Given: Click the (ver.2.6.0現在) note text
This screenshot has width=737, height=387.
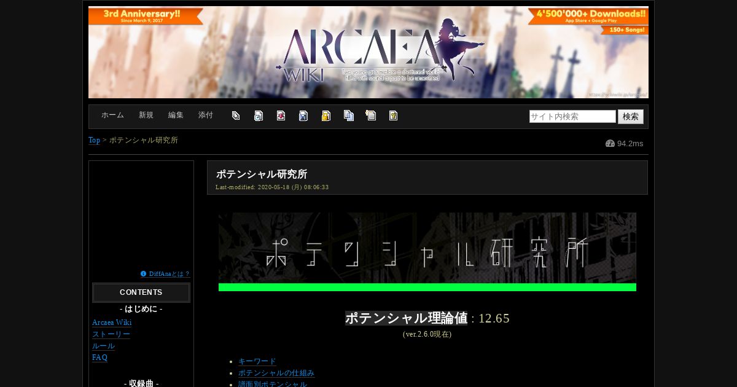Looking at the screenshot, I should click(x=427, y=334).
